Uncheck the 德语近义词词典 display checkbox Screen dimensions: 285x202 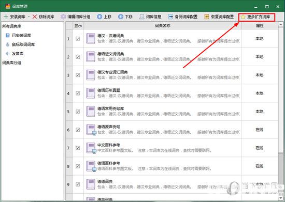point(78,57)
